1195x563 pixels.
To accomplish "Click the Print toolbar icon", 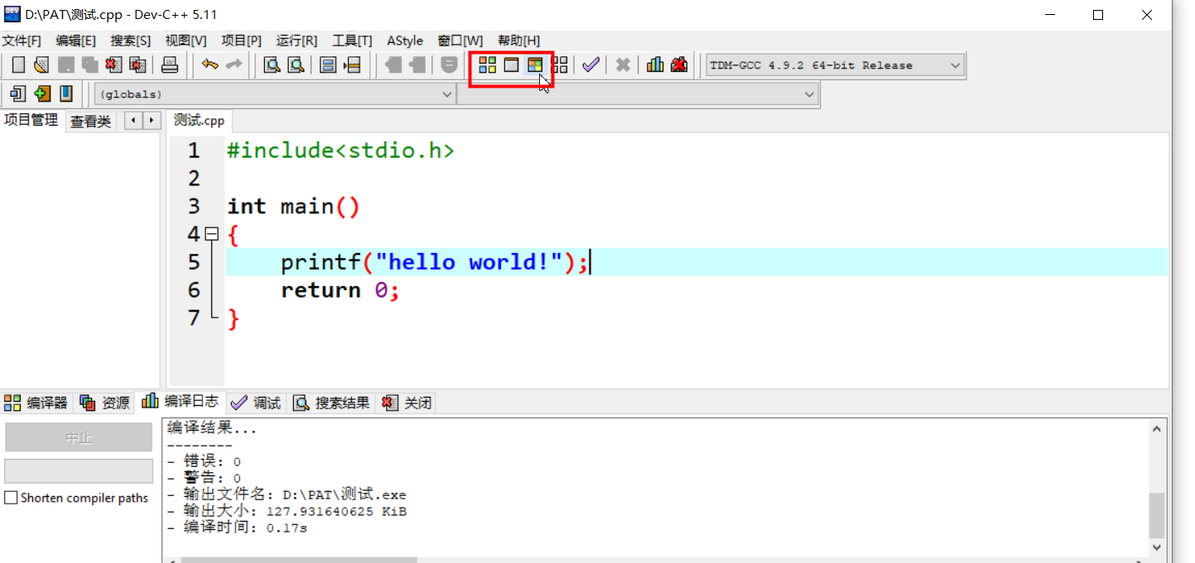I will click(170, 64).
